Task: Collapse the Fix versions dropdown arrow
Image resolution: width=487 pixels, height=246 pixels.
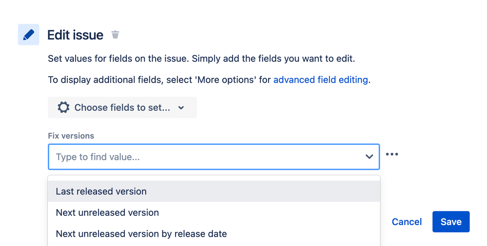Action: [x=369, y=157]
